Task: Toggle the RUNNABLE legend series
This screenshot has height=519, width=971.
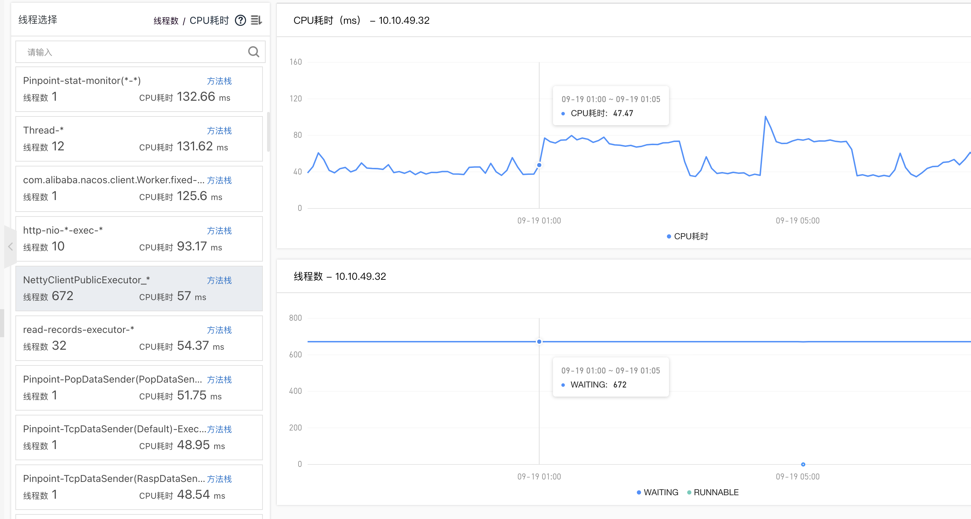Action: point(713,493)
